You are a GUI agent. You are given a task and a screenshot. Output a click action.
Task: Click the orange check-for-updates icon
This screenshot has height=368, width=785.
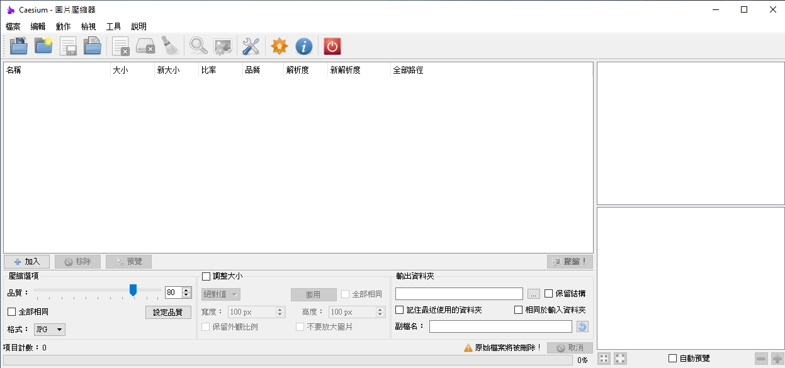coord(279,46)
